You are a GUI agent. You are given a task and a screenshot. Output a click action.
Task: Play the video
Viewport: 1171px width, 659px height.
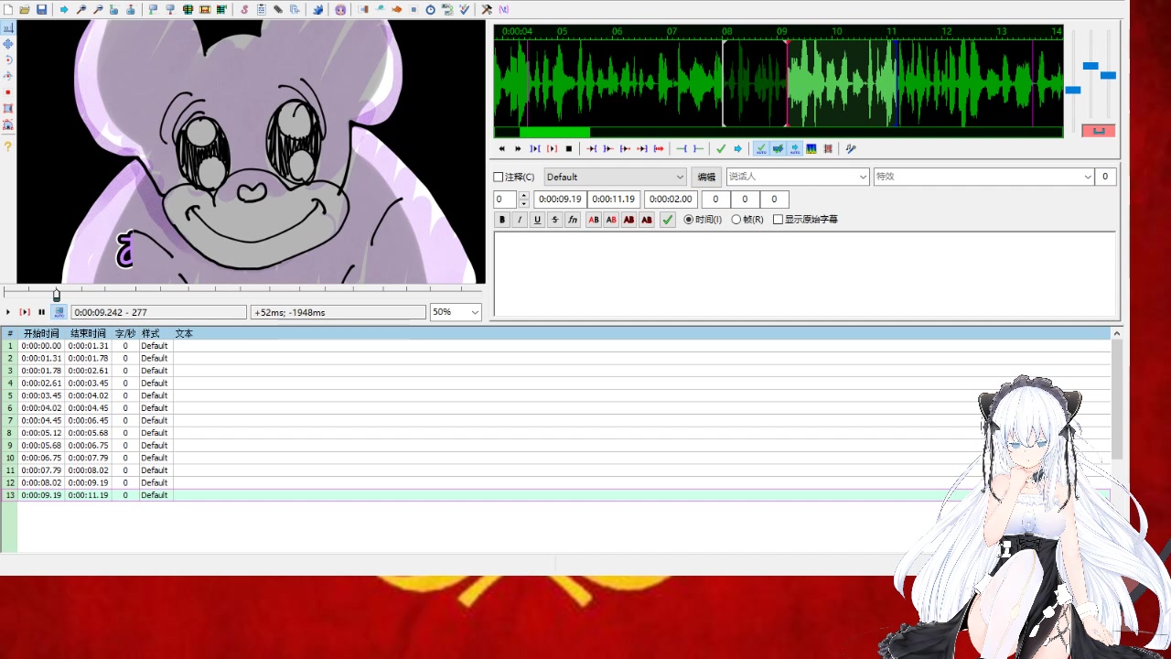click(x=8, y=312)
